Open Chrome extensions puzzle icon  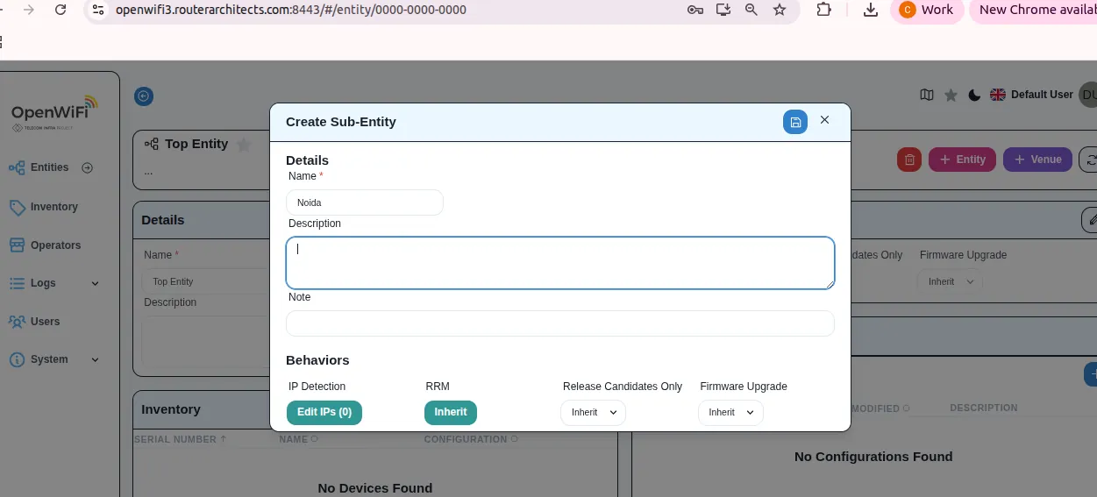[823, 10]
